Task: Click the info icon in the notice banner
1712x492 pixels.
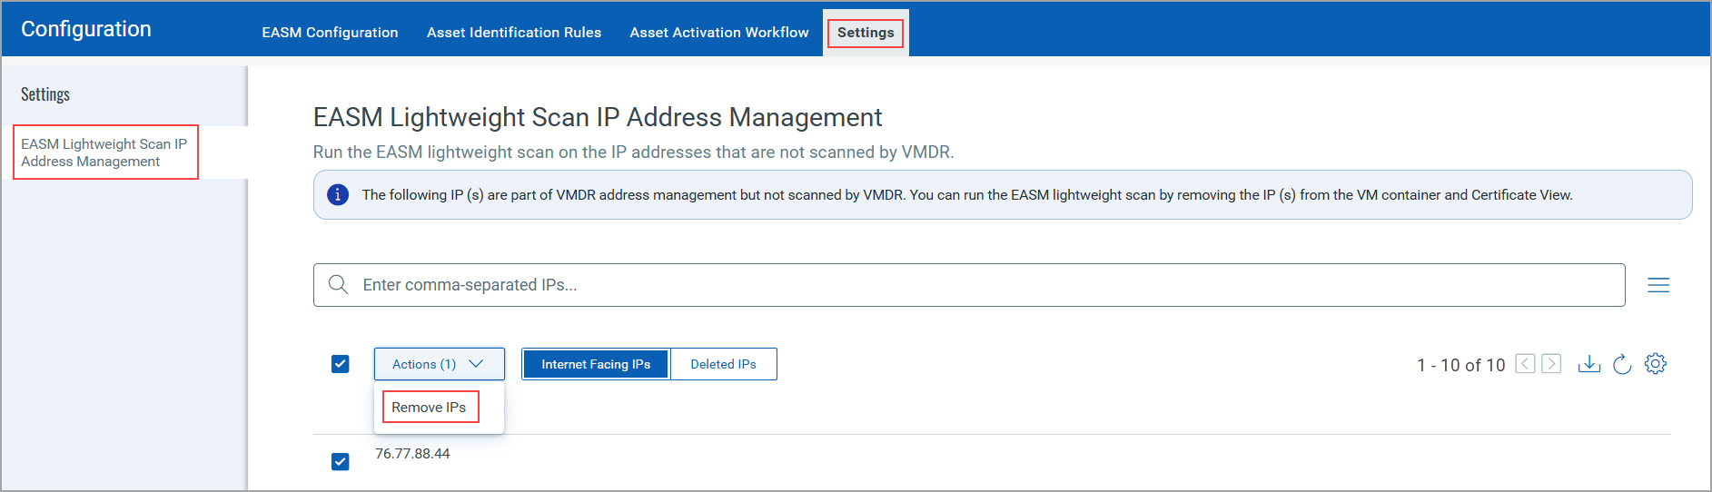Action: click(338, 194)
